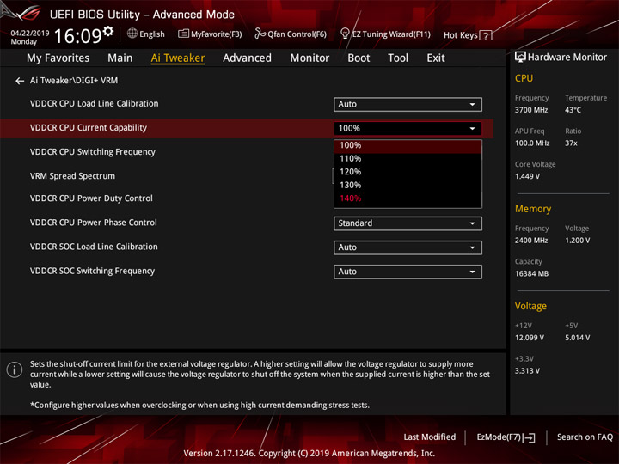Viewport: 619px width, 464px height.
Task: Open Qfan Control fan icon
Action: (x=260, y=34)
